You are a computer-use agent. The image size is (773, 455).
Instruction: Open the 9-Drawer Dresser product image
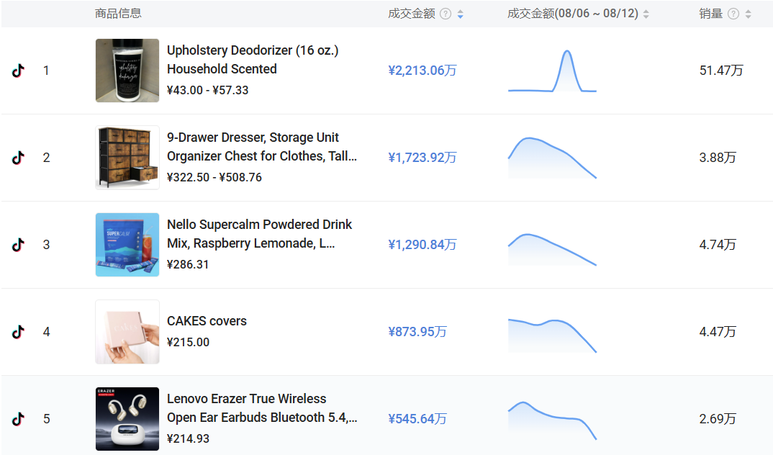click(x=127, y=158)
